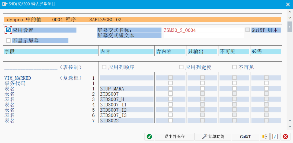Select the ZTDS022 content cell
Viewport: 293px width, 143px height.
(x=127, y=121)
